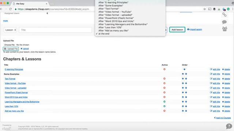This screenshot has height=131, width=234.
Task: Move Learning Managers and the Bottomline up
Action: [183, 102]
